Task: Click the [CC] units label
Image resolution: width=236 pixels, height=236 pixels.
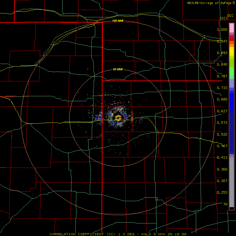Action: [224, 18]
